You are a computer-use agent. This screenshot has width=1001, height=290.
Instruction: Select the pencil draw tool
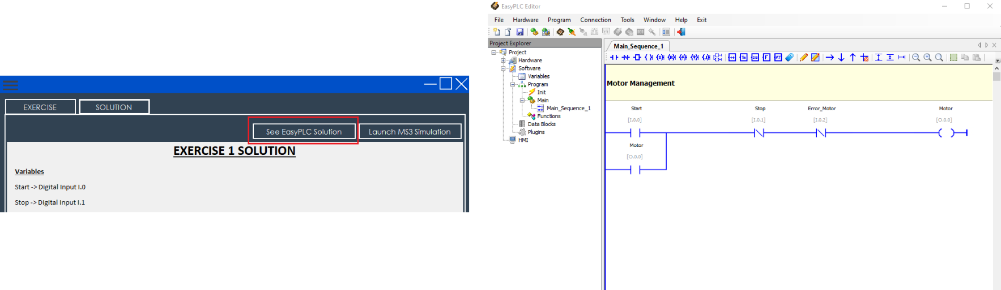[x=804, y=57]
